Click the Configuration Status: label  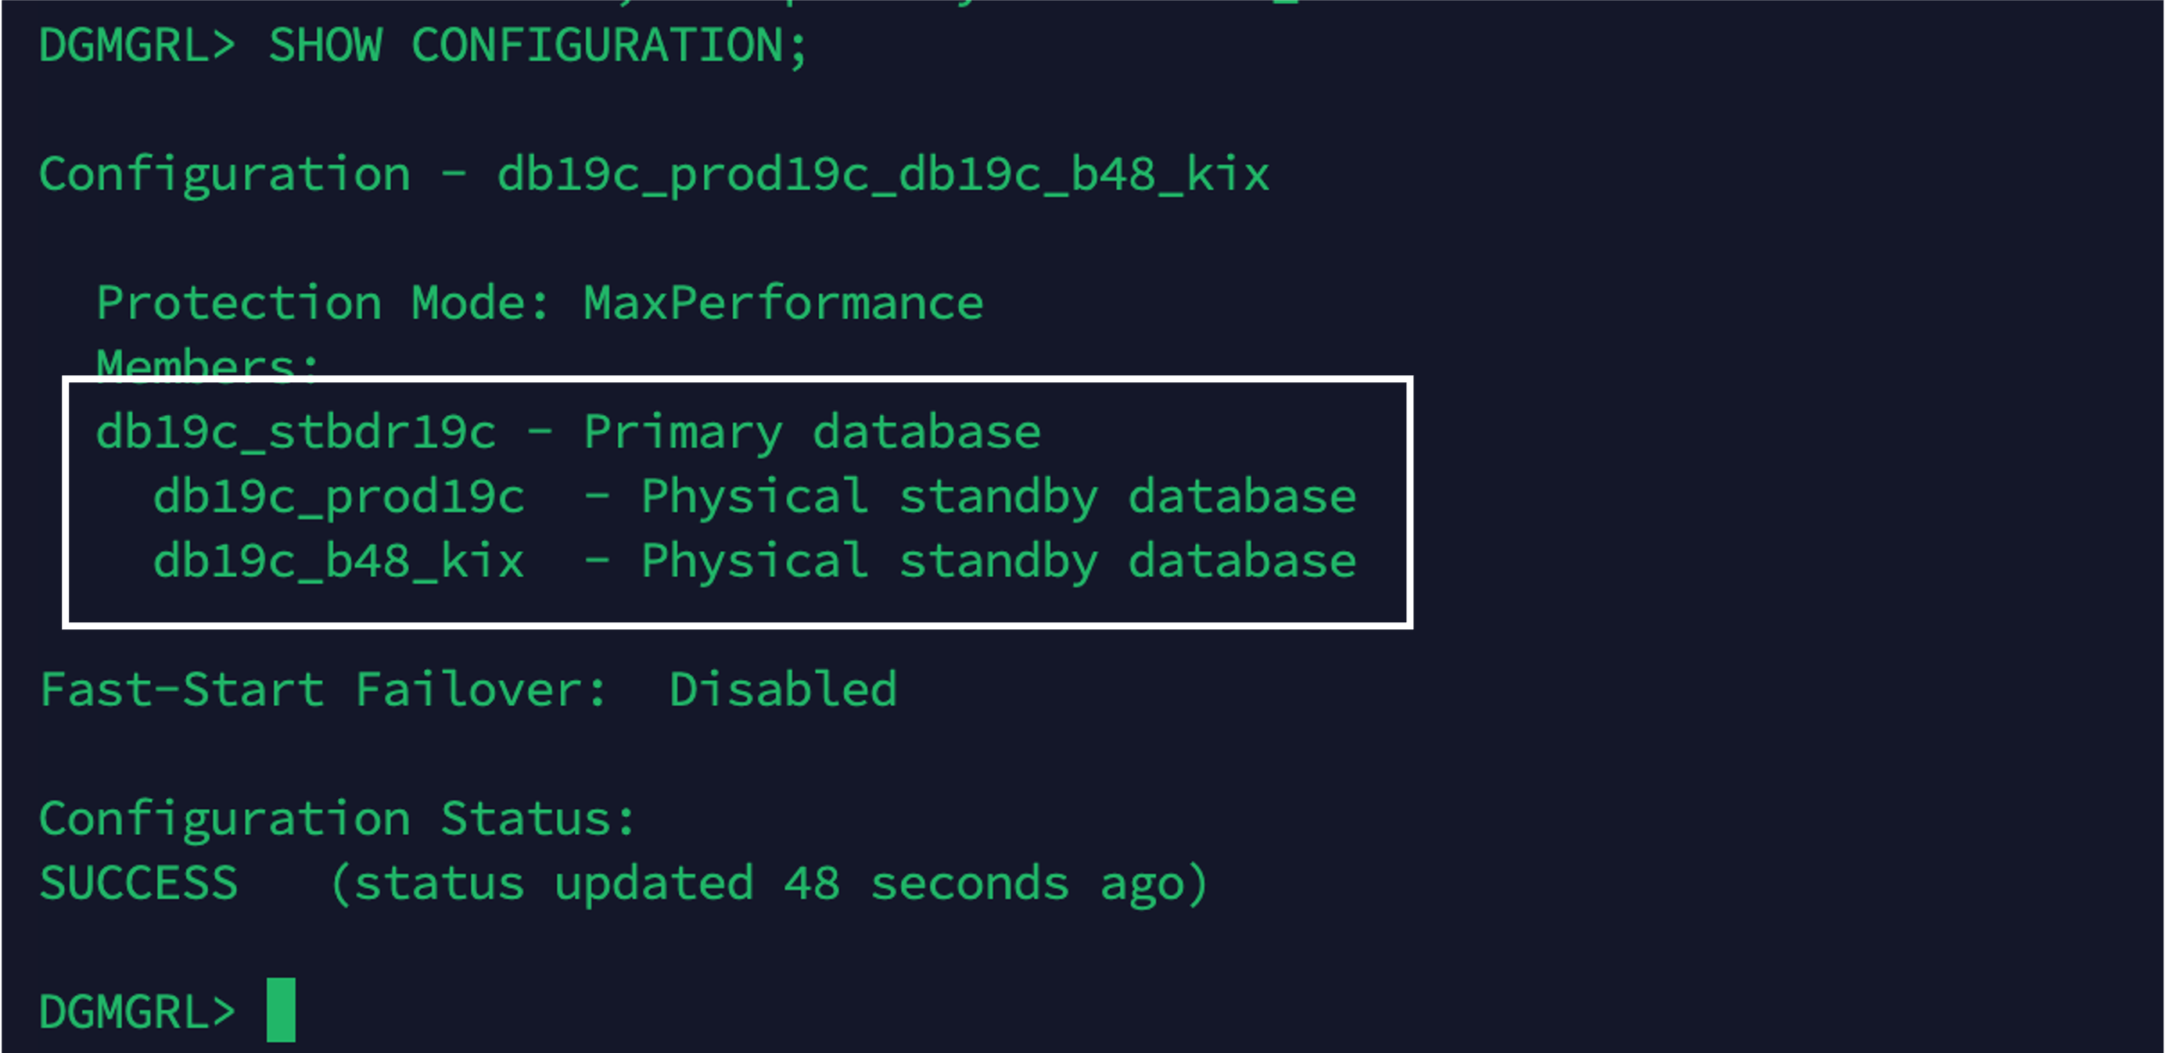[337, 818]
